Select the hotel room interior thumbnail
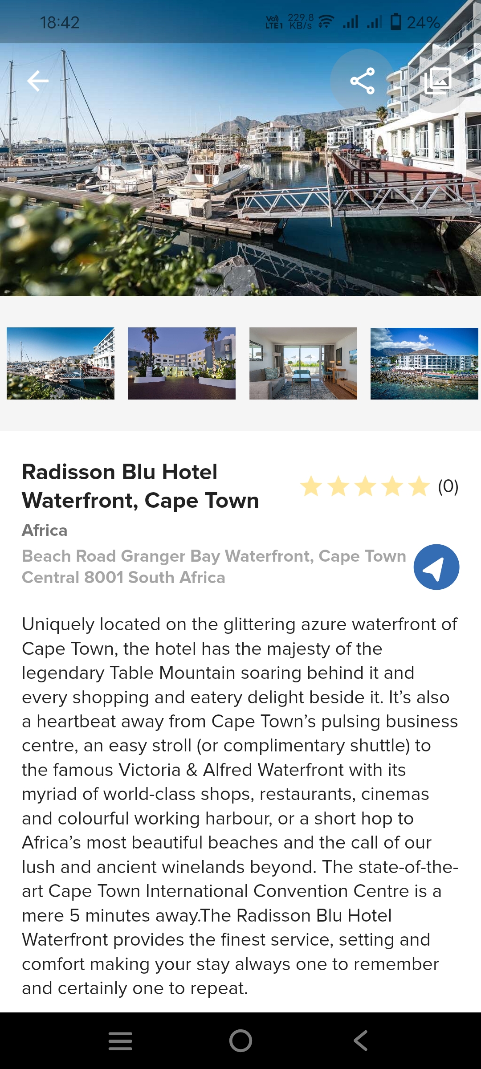The height and width of the screenshot is (1069, 481). coord(303,363)
